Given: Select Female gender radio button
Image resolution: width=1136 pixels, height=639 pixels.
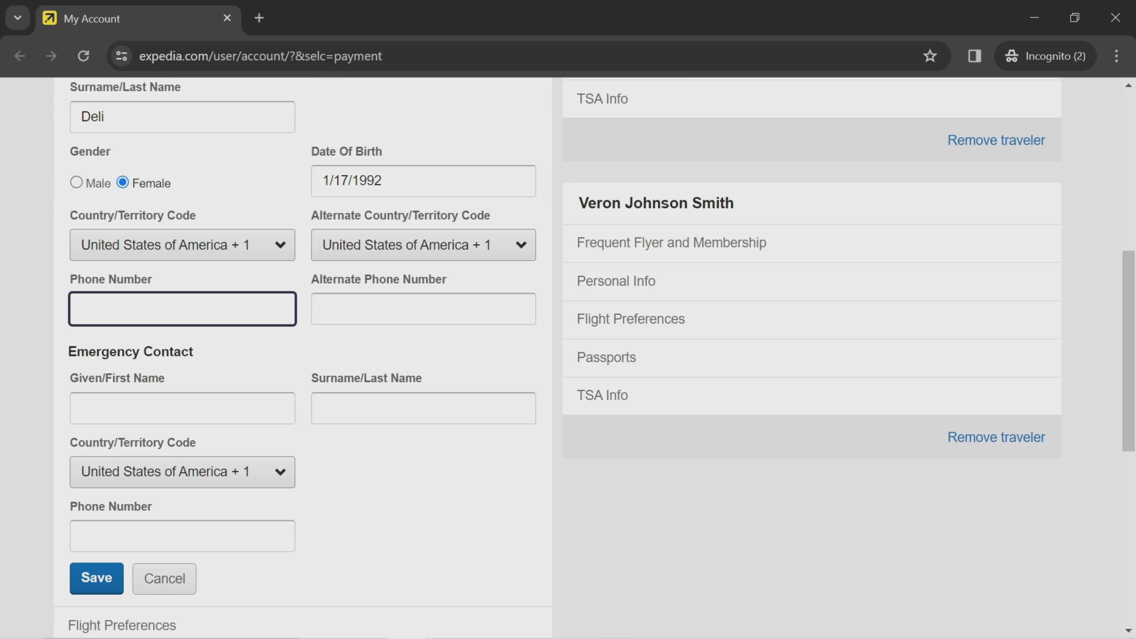Looking at the screenshot, I should click(122, 182).
